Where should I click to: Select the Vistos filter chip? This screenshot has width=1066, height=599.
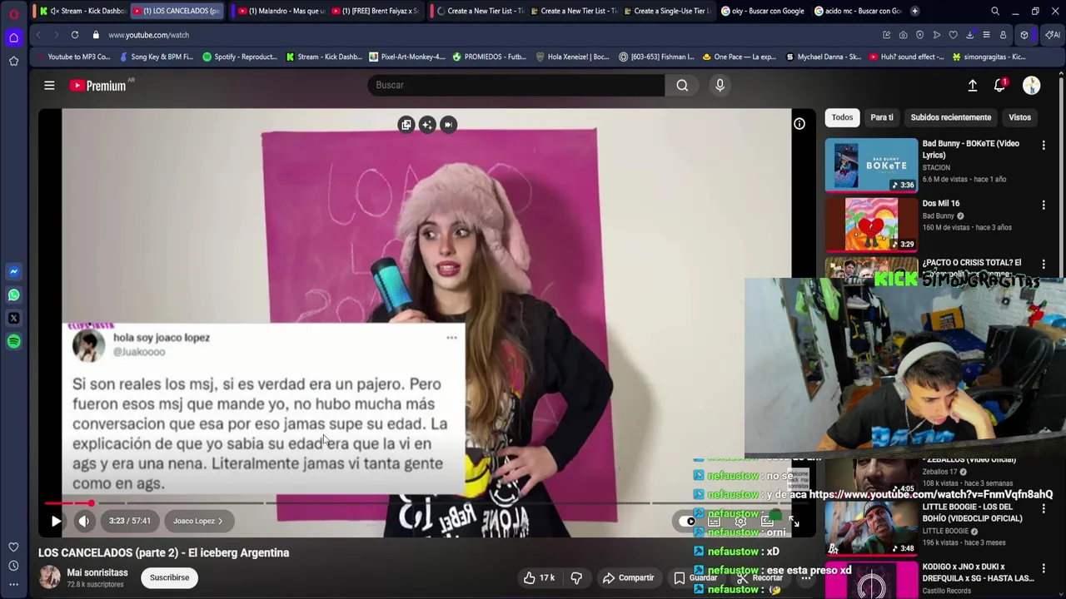1019,117
